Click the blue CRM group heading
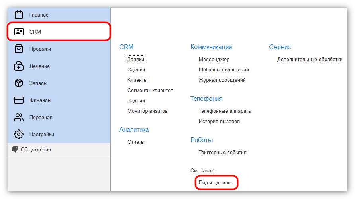 tap(126, 47)
